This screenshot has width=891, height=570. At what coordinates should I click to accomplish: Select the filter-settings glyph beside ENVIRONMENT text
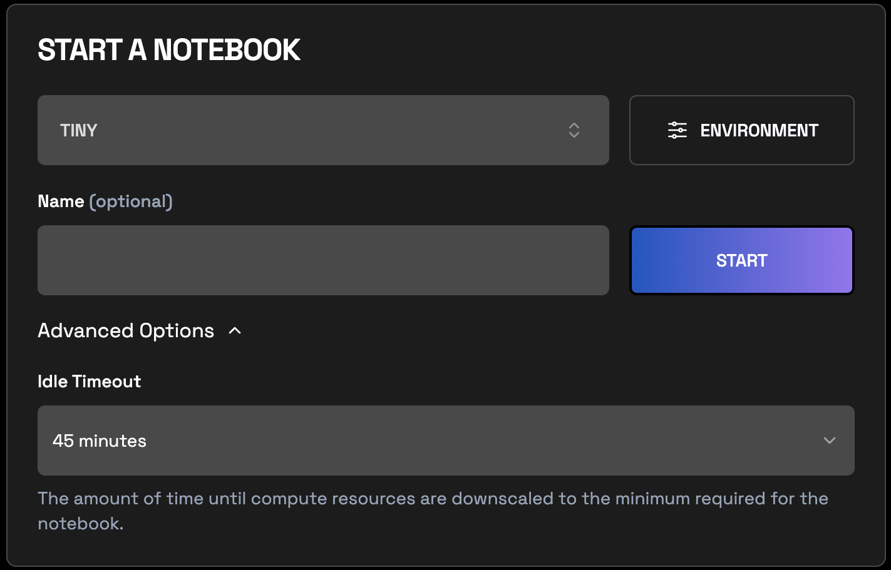tap(677, 130)
